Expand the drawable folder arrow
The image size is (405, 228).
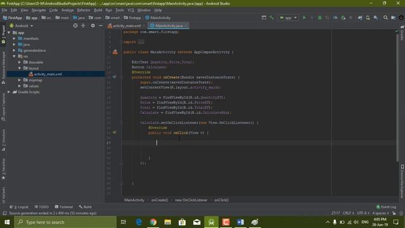click(20, 62)
